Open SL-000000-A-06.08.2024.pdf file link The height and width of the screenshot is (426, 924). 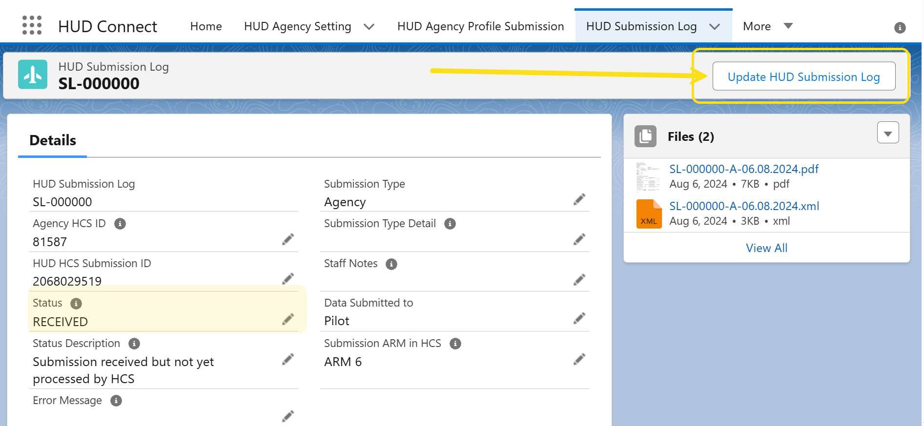pos(743,169)
